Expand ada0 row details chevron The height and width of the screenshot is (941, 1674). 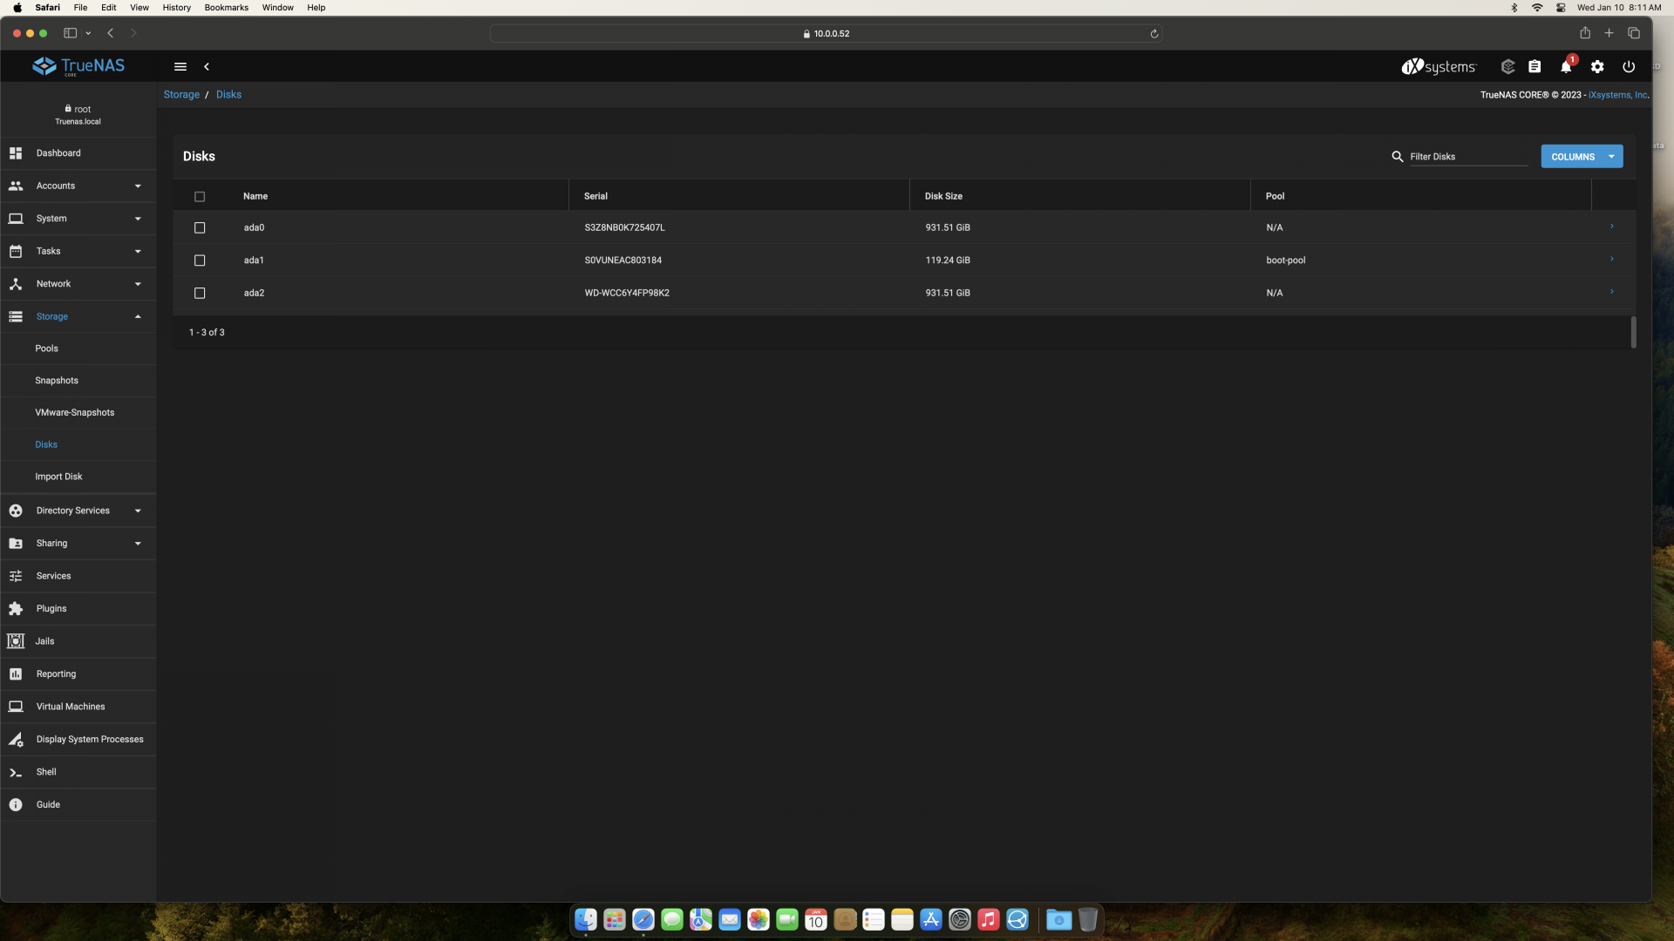click(x=1611, y=227)
